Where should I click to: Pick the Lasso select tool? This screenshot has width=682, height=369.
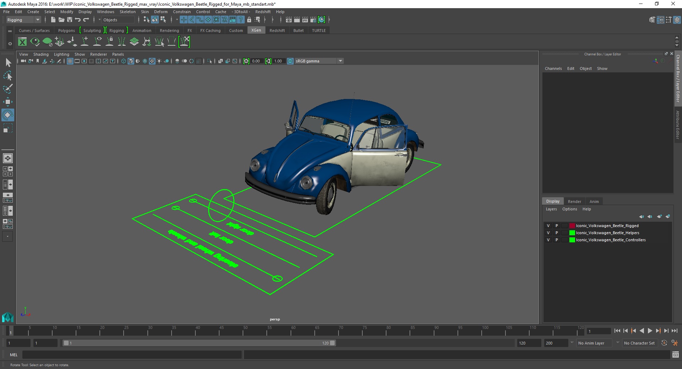click(x=8, y=76)
